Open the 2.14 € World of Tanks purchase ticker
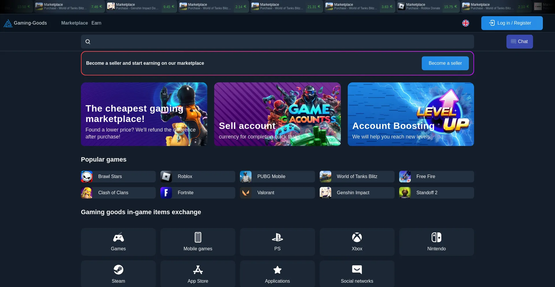This screenshot has height=287, width=555. (x=214, y=6)
